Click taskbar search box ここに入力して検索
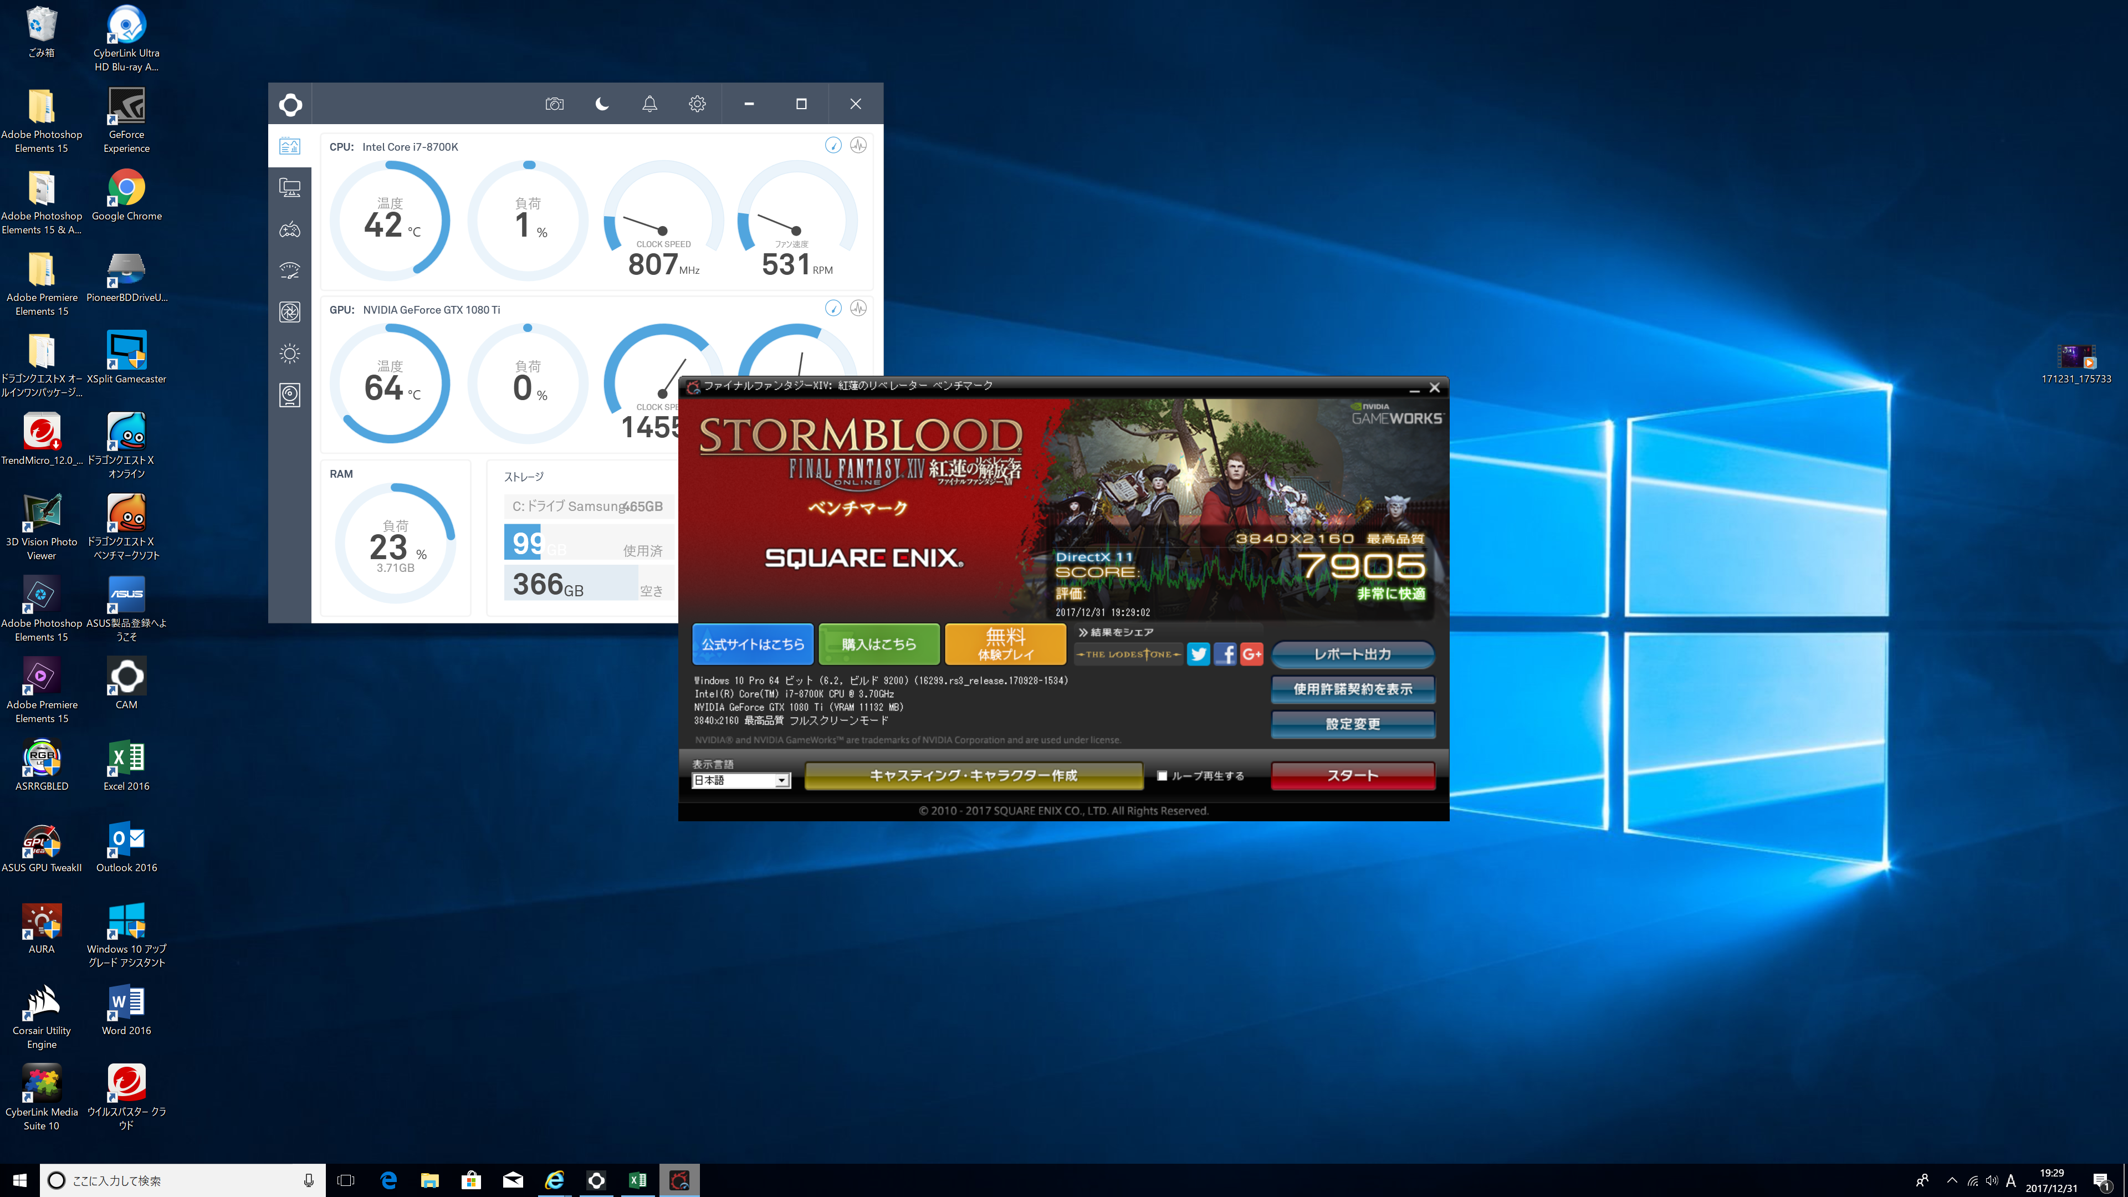The height and width of the screenshot is (1197, 2128). (x=182, y=1180)
